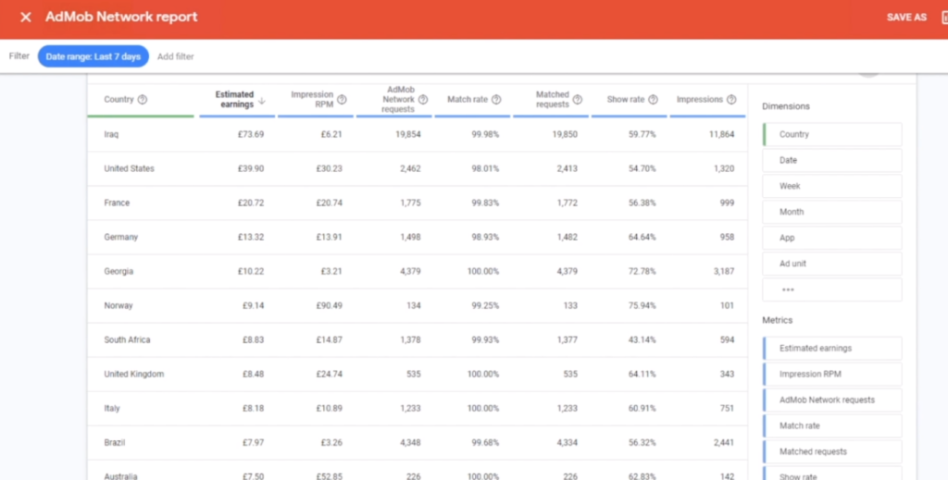This screenshot has height=480, width=948.
Task: Select the Date dimension
Action: pos(832,161)
